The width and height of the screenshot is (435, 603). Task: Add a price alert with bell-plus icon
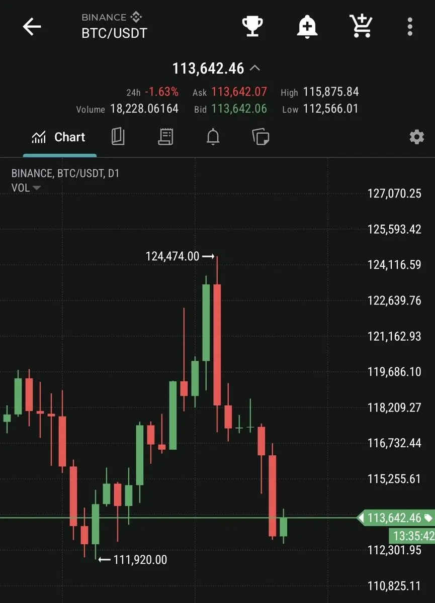click(306, 26)
